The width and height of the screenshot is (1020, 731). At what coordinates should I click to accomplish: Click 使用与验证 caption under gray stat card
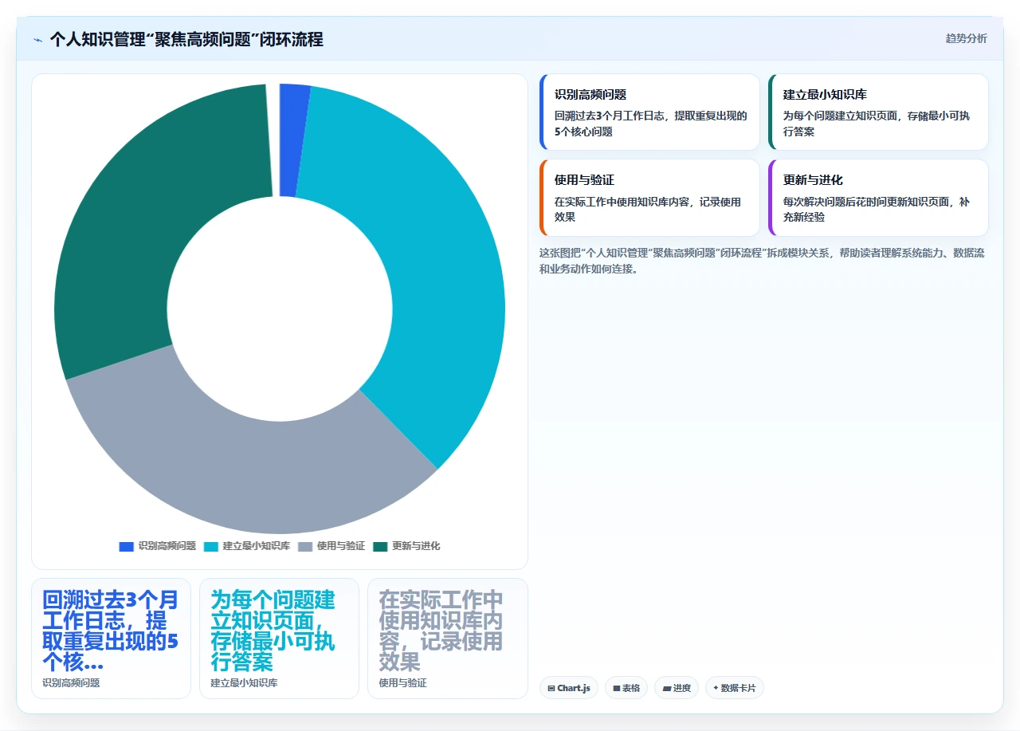tap(403, 683)
